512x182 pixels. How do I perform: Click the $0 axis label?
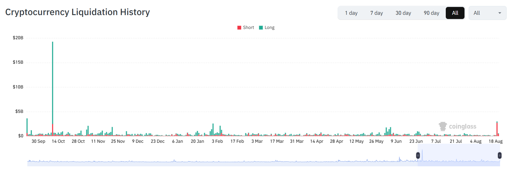point(21,136)
